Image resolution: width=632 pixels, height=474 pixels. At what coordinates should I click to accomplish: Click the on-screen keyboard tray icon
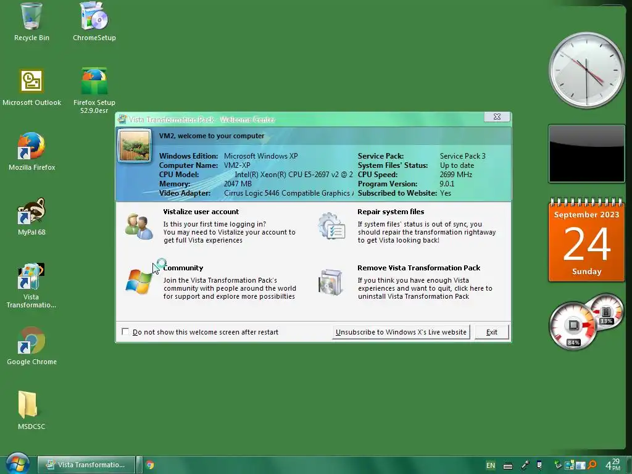pyautogui.click(x=508, y=465)
